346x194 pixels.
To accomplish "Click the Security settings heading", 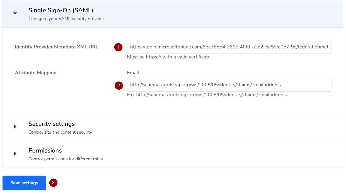I will click(52, 124).
